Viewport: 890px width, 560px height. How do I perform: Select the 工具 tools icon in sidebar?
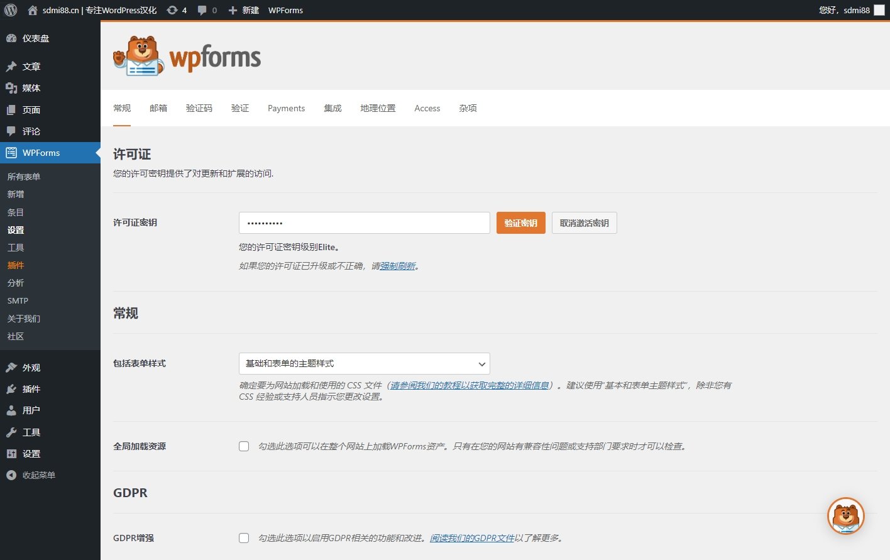11,432
